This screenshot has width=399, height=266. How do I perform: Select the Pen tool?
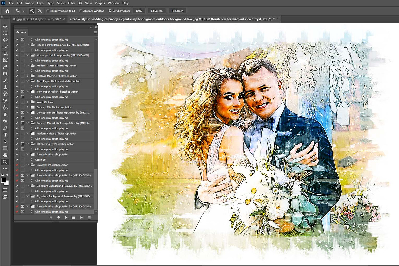5,128
